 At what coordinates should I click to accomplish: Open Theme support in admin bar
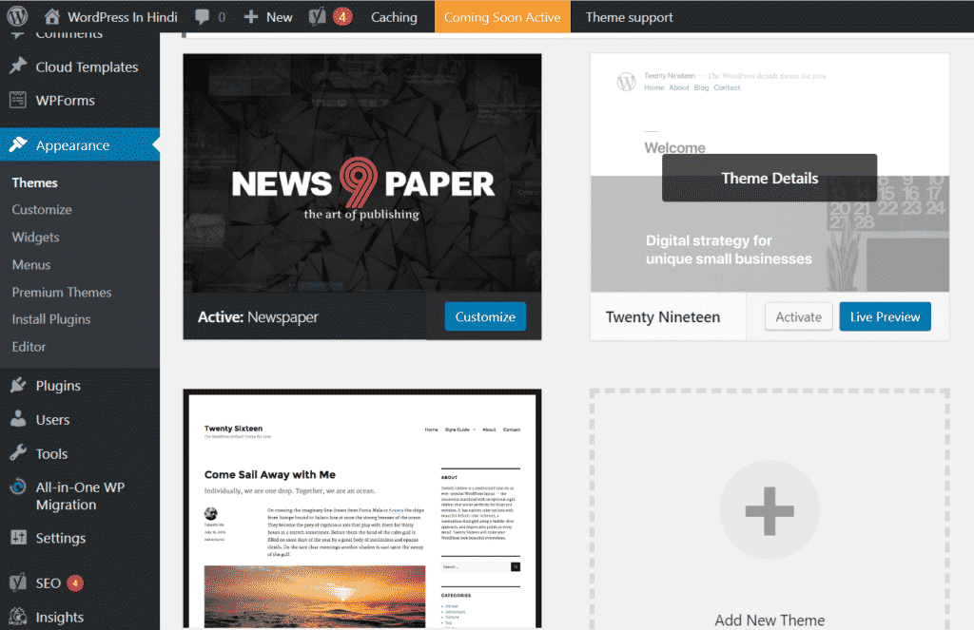pos(630,17)
